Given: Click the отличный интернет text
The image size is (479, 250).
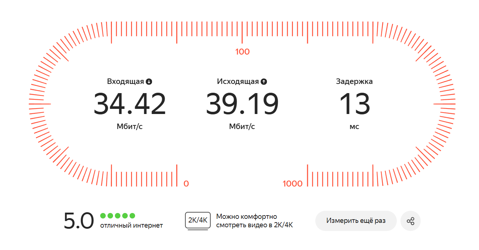Looking at the screenshot, I should [131, 225].
